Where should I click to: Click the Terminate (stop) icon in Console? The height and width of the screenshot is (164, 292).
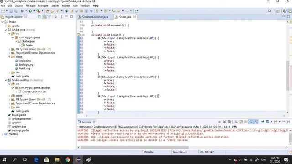click(x=219, y=122)
